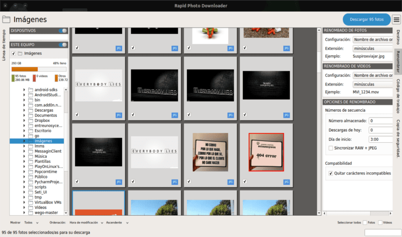Open the Hora de modificación sort dropdown
Viewport: 402px width, 237px height.
[86, 222]
